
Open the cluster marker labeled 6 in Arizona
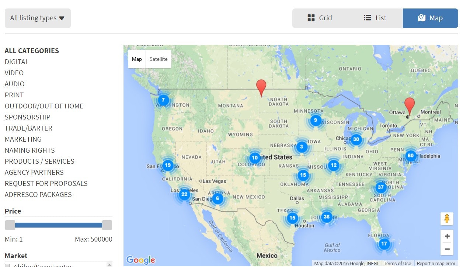[x=217, y=198]
